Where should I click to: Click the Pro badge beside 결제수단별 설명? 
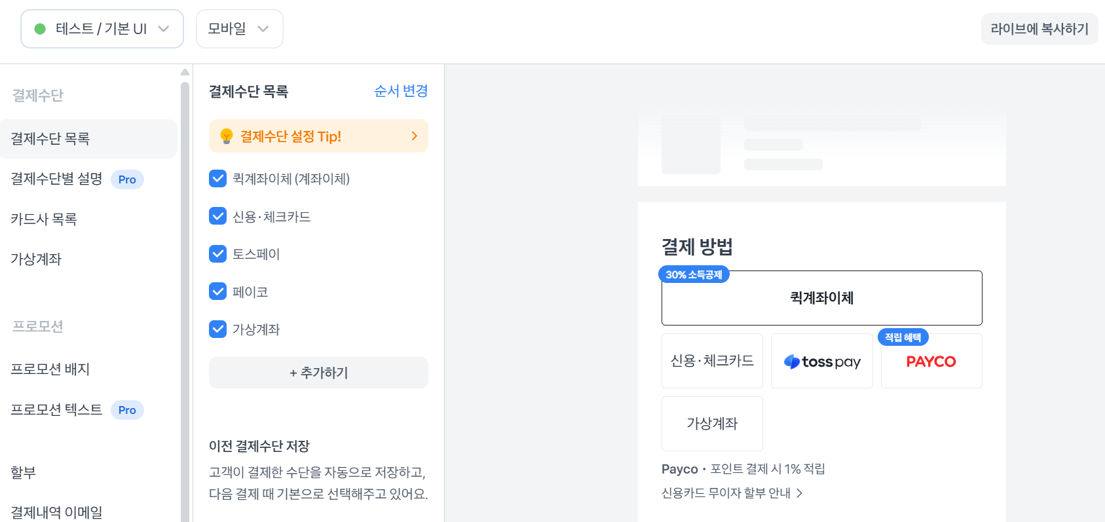coord(127,179)
